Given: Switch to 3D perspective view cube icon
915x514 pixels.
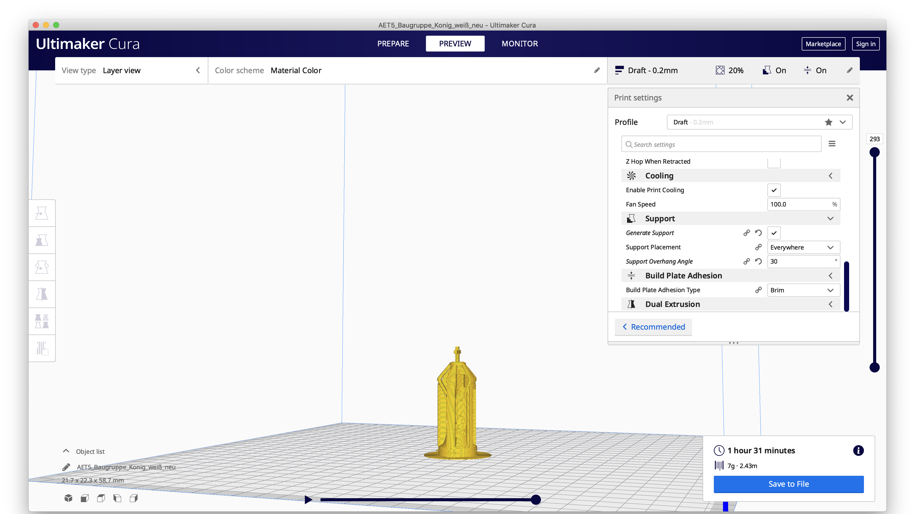Looking at the screenshot, I should point(68,498).
